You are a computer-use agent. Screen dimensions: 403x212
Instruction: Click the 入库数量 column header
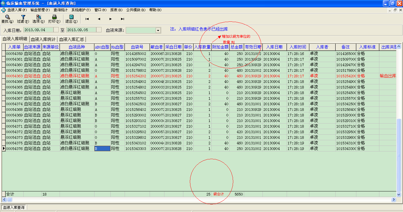[x=202, y=47]
